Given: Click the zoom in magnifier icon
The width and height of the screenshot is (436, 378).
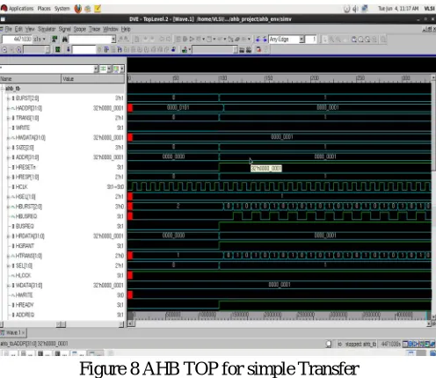Looking at the screenshot, I should 361,40.
